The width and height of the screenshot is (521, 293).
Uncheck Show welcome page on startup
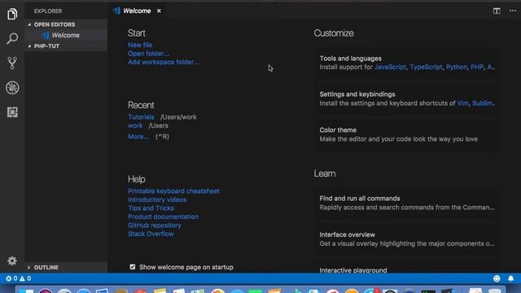tap(133, 267)
